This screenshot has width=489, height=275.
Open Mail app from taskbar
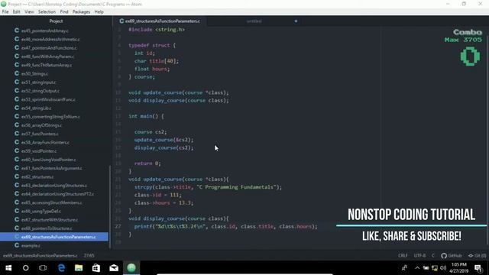(x=114, y=268)
